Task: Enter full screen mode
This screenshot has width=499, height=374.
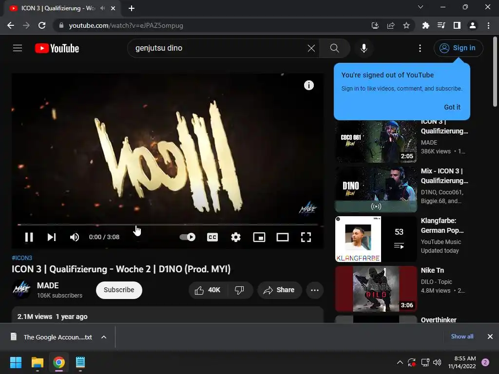Action: click(x=306, y=237)
